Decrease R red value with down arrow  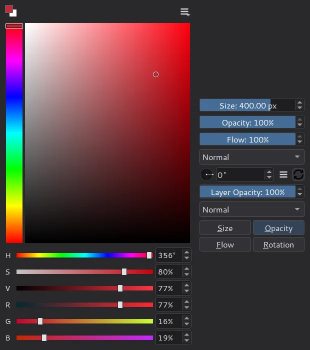[186, 307]
